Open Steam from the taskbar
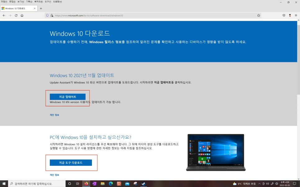Viewport: 300px width, 187px height. click(x=143, y=184)
